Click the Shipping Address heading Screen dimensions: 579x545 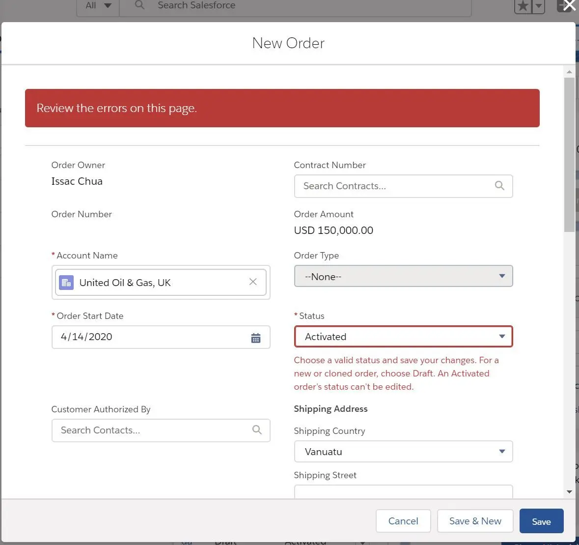(331, 409)
